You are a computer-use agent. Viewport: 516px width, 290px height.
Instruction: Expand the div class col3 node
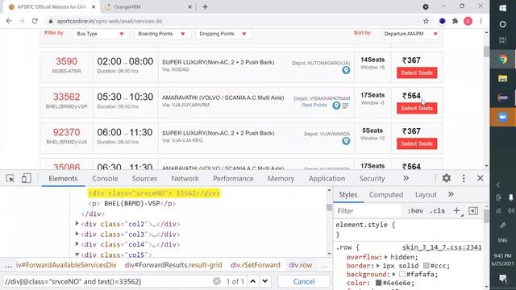(x=77, y=234)
